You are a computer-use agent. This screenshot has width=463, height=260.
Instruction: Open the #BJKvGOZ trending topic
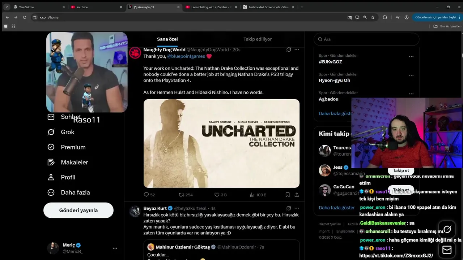coord(330,62)
